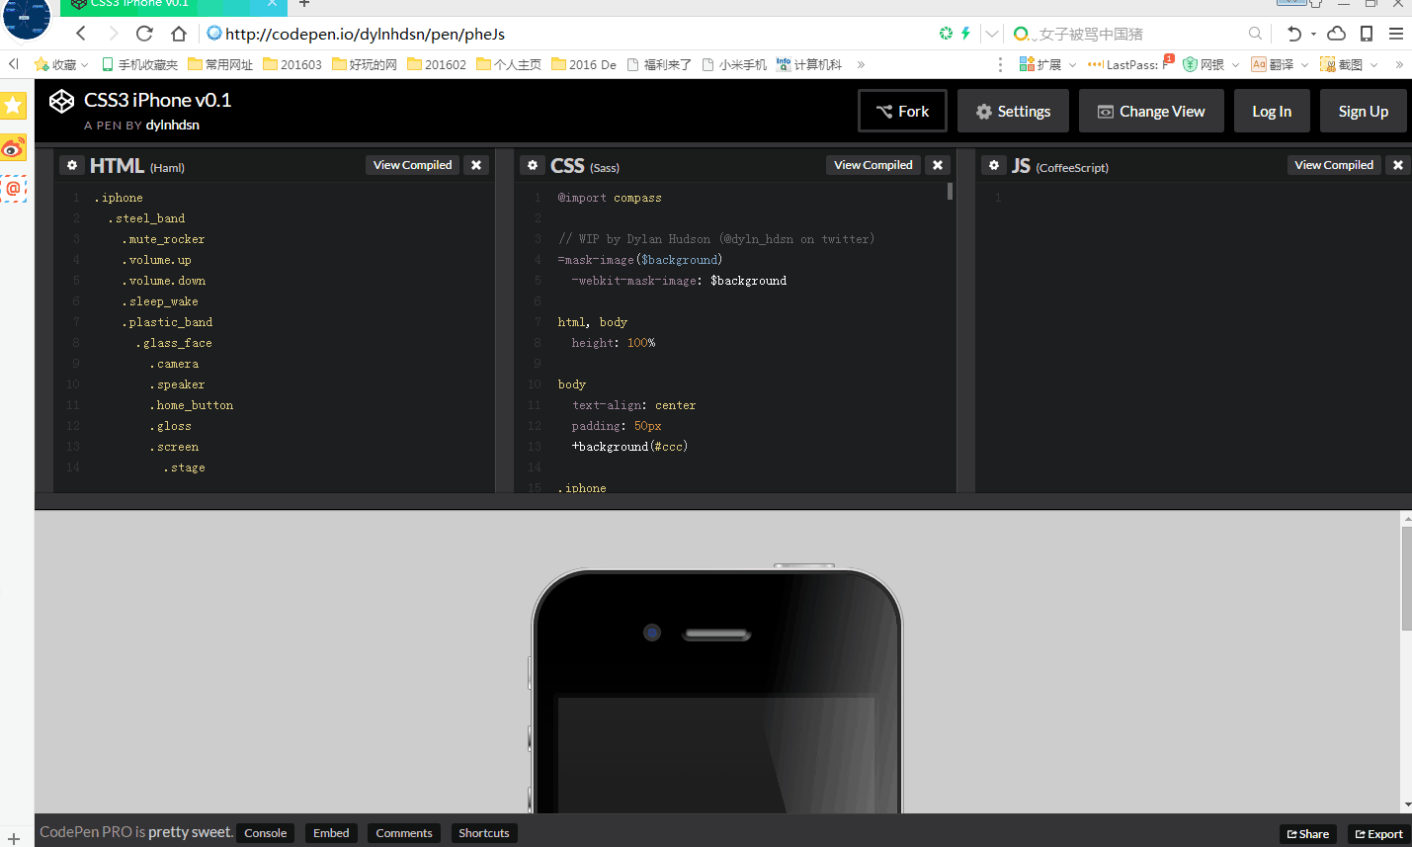Expand the 网银 dropdown
The height and width of the screenshot is (847, 1412).
[1235, 65]
